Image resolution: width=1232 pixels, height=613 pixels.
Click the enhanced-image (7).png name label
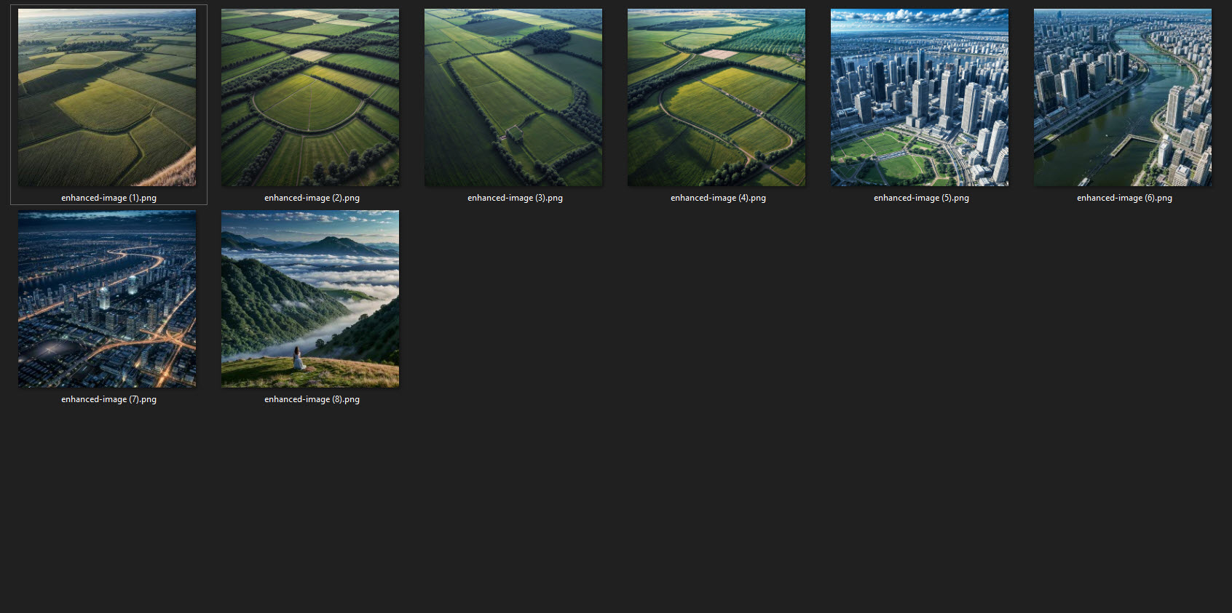pyautogui.click(x=108, y=399)
